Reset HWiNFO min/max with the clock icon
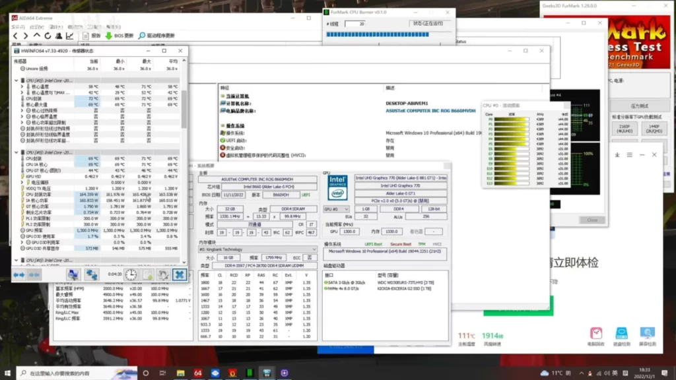The height and width of the screenshot is (380, 676). coord(131,274)
